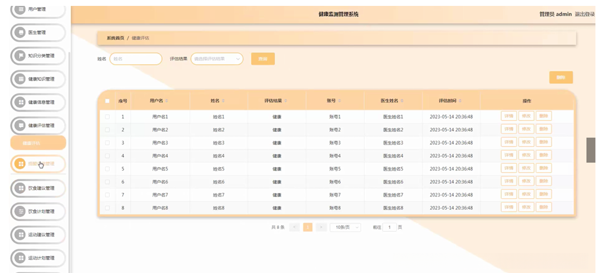Screen dimensions: 596x273
Task: Mark the checkbox in row 用户名8
Action: click(107, 208)
